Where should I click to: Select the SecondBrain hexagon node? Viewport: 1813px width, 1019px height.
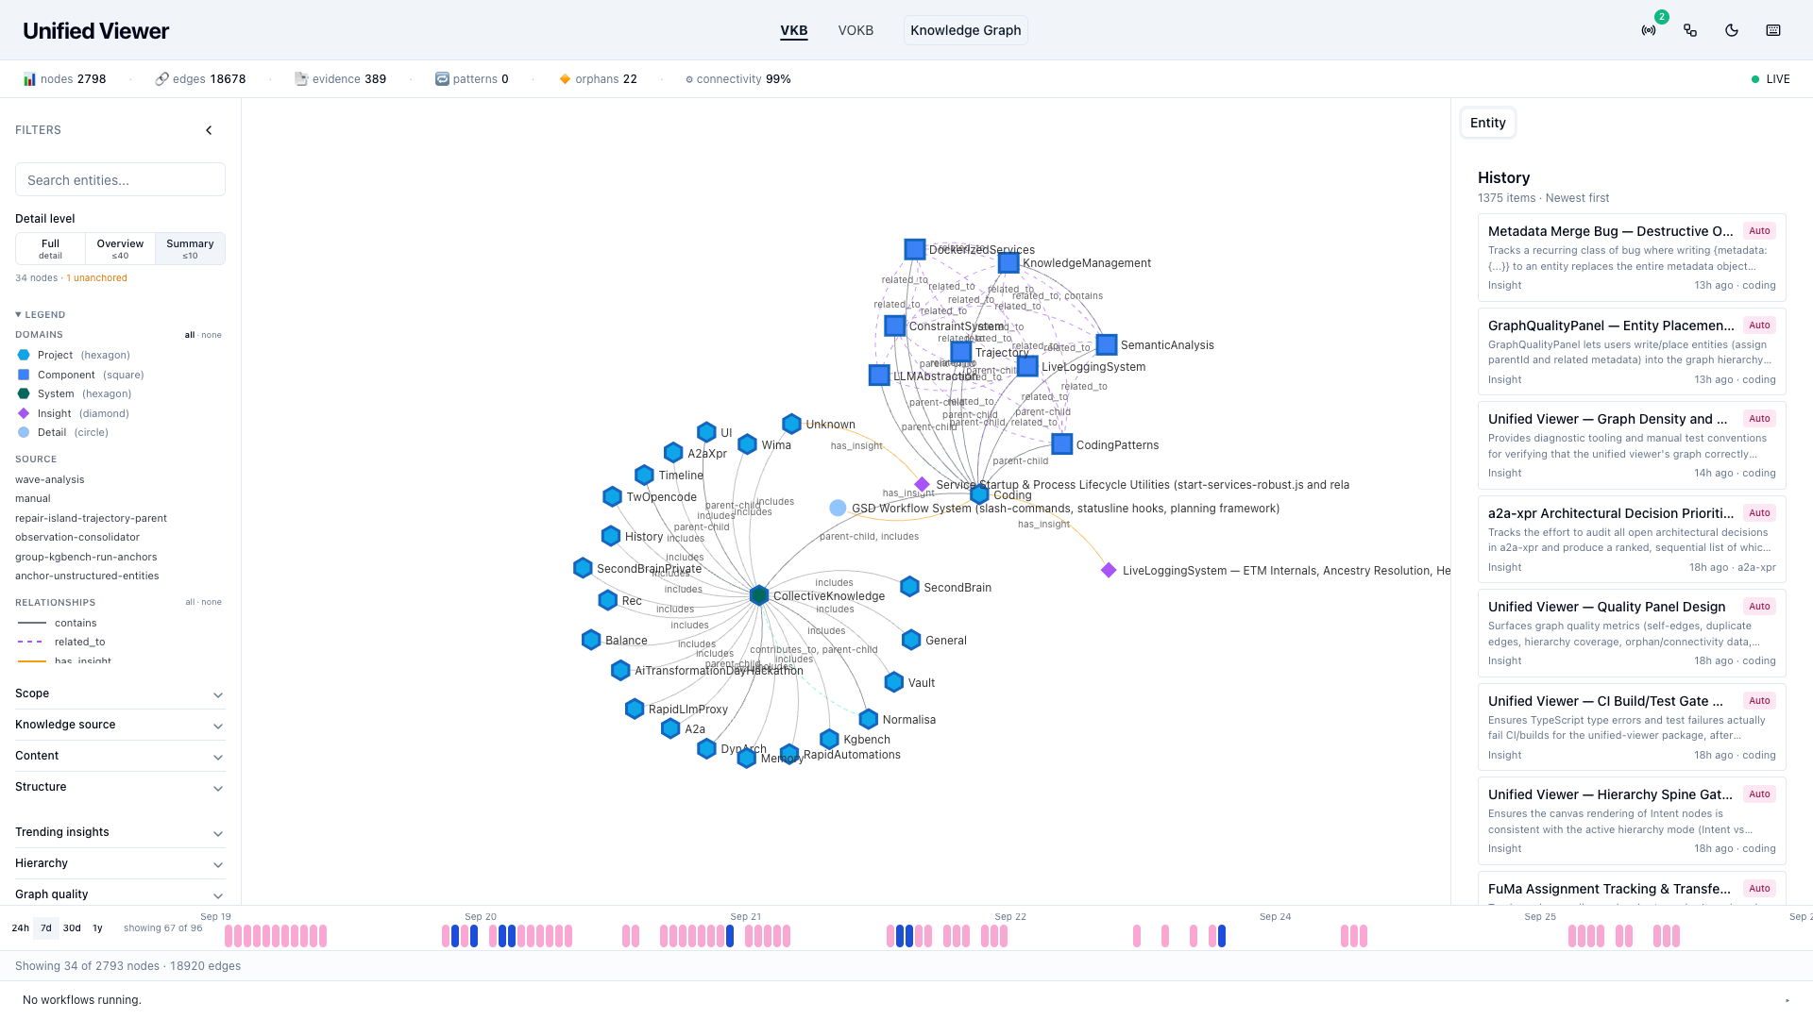point(909,587)
